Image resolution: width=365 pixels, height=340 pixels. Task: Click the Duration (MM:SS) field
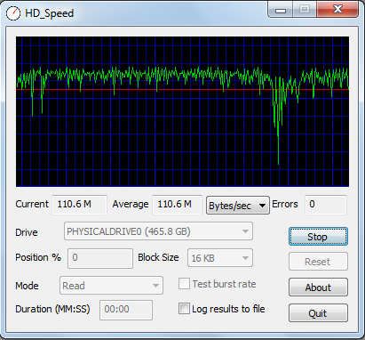click(x=126, y=310)
